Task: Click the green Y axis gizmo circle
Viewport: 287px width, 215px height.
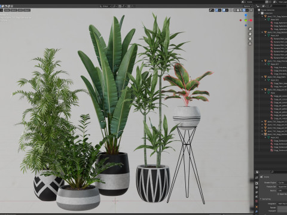Action: 246,20
